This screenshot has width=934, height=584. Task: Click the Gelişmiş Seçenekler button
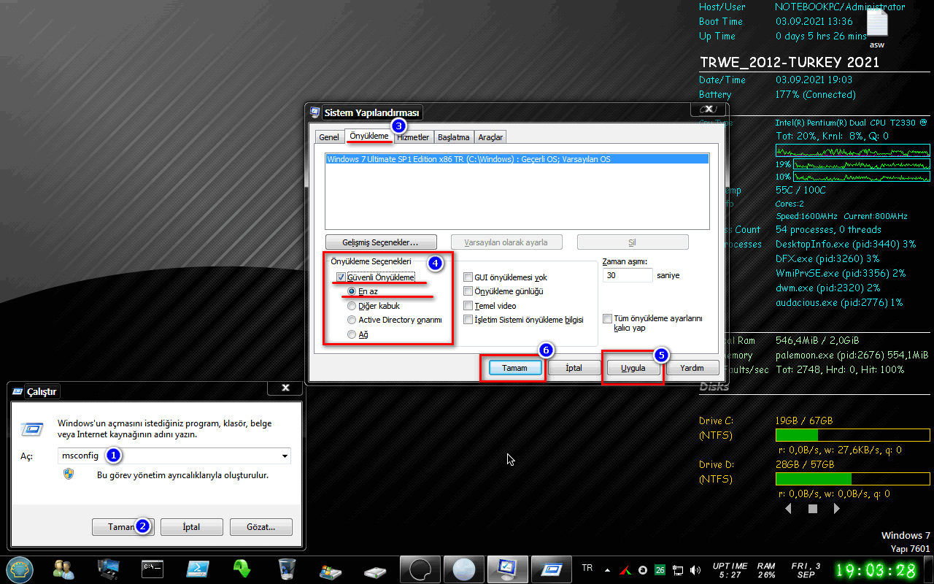381,242
